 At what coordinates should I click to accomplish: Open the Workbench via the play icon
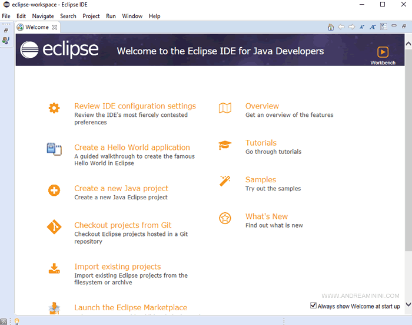pos(383,52)
